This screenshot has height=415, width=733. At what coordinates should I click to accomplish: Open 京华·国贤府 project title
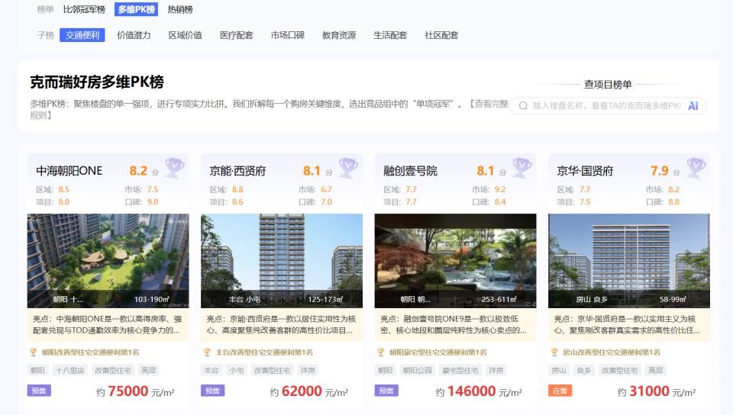pos(585,171)
